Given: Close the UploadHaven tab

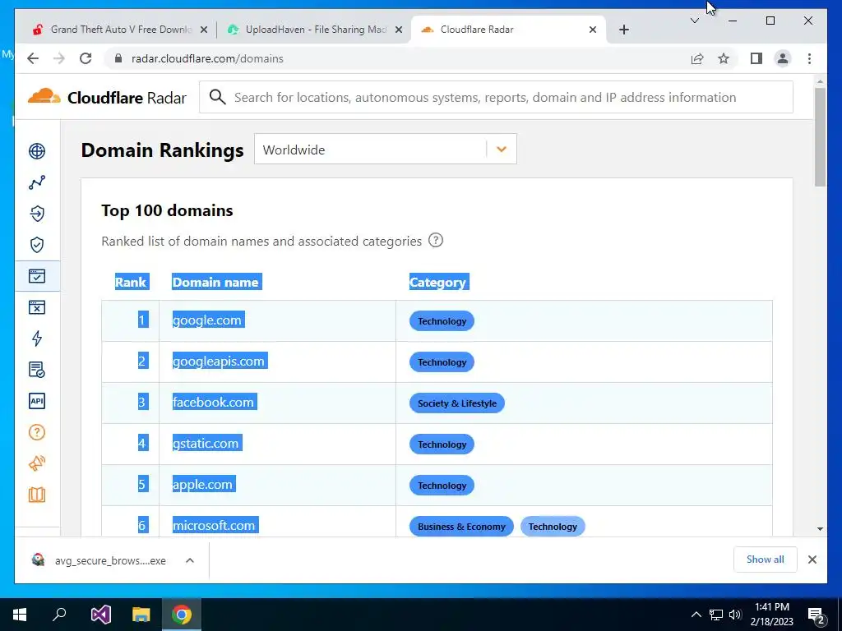Looking at the screenshot, I should [x=399, y=30].
